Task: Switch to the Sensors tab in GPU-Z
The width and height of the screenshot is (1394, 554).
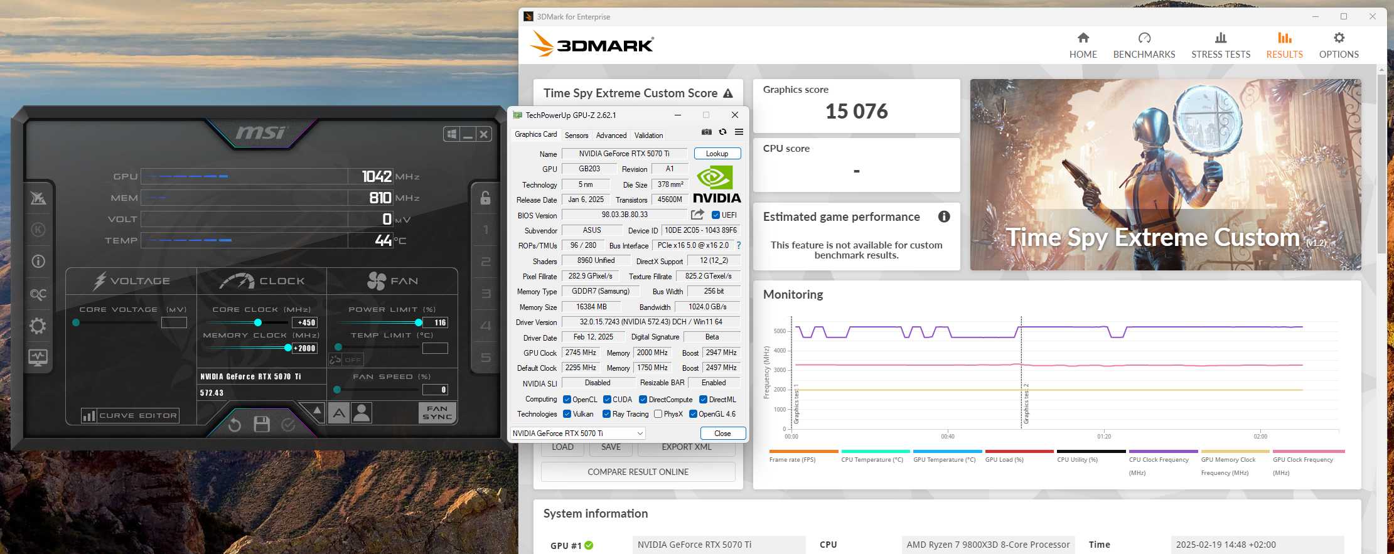Action: 576,136
